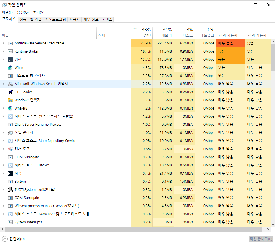The height and width of the screenshot is (244, 275).
Task: Switch to the 세부 정보 tab
Action: [91, 20]
